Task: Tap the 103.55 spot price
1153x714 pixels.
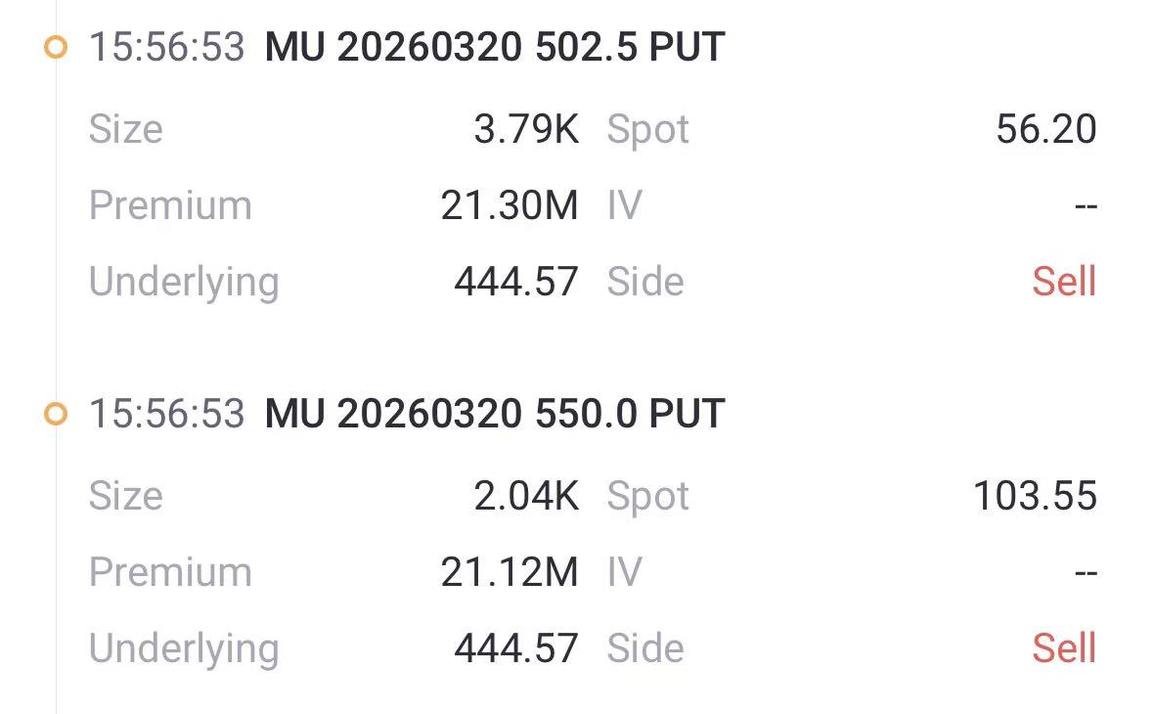Action: point(1034,496)
